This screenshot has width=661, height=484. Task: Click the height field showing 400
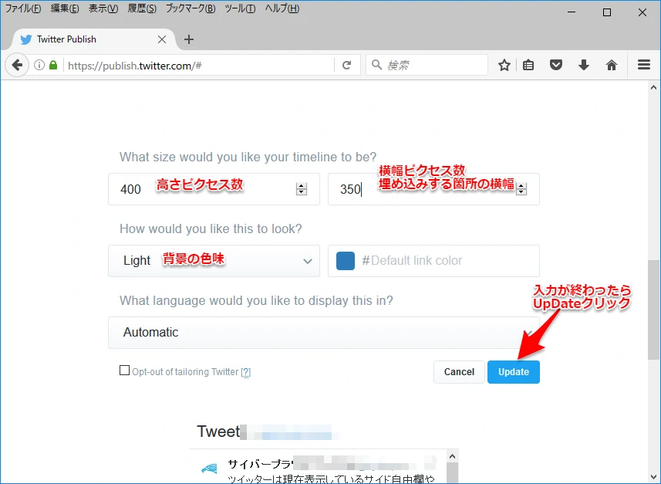pyautogui.click(x=214, y=189)
